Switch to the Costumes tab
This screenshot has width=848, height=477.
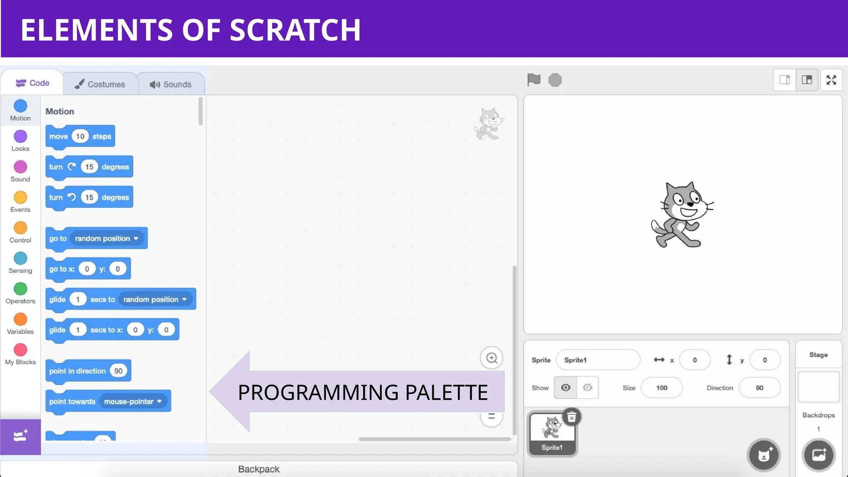pyautogui.click(x=100, y=84)
